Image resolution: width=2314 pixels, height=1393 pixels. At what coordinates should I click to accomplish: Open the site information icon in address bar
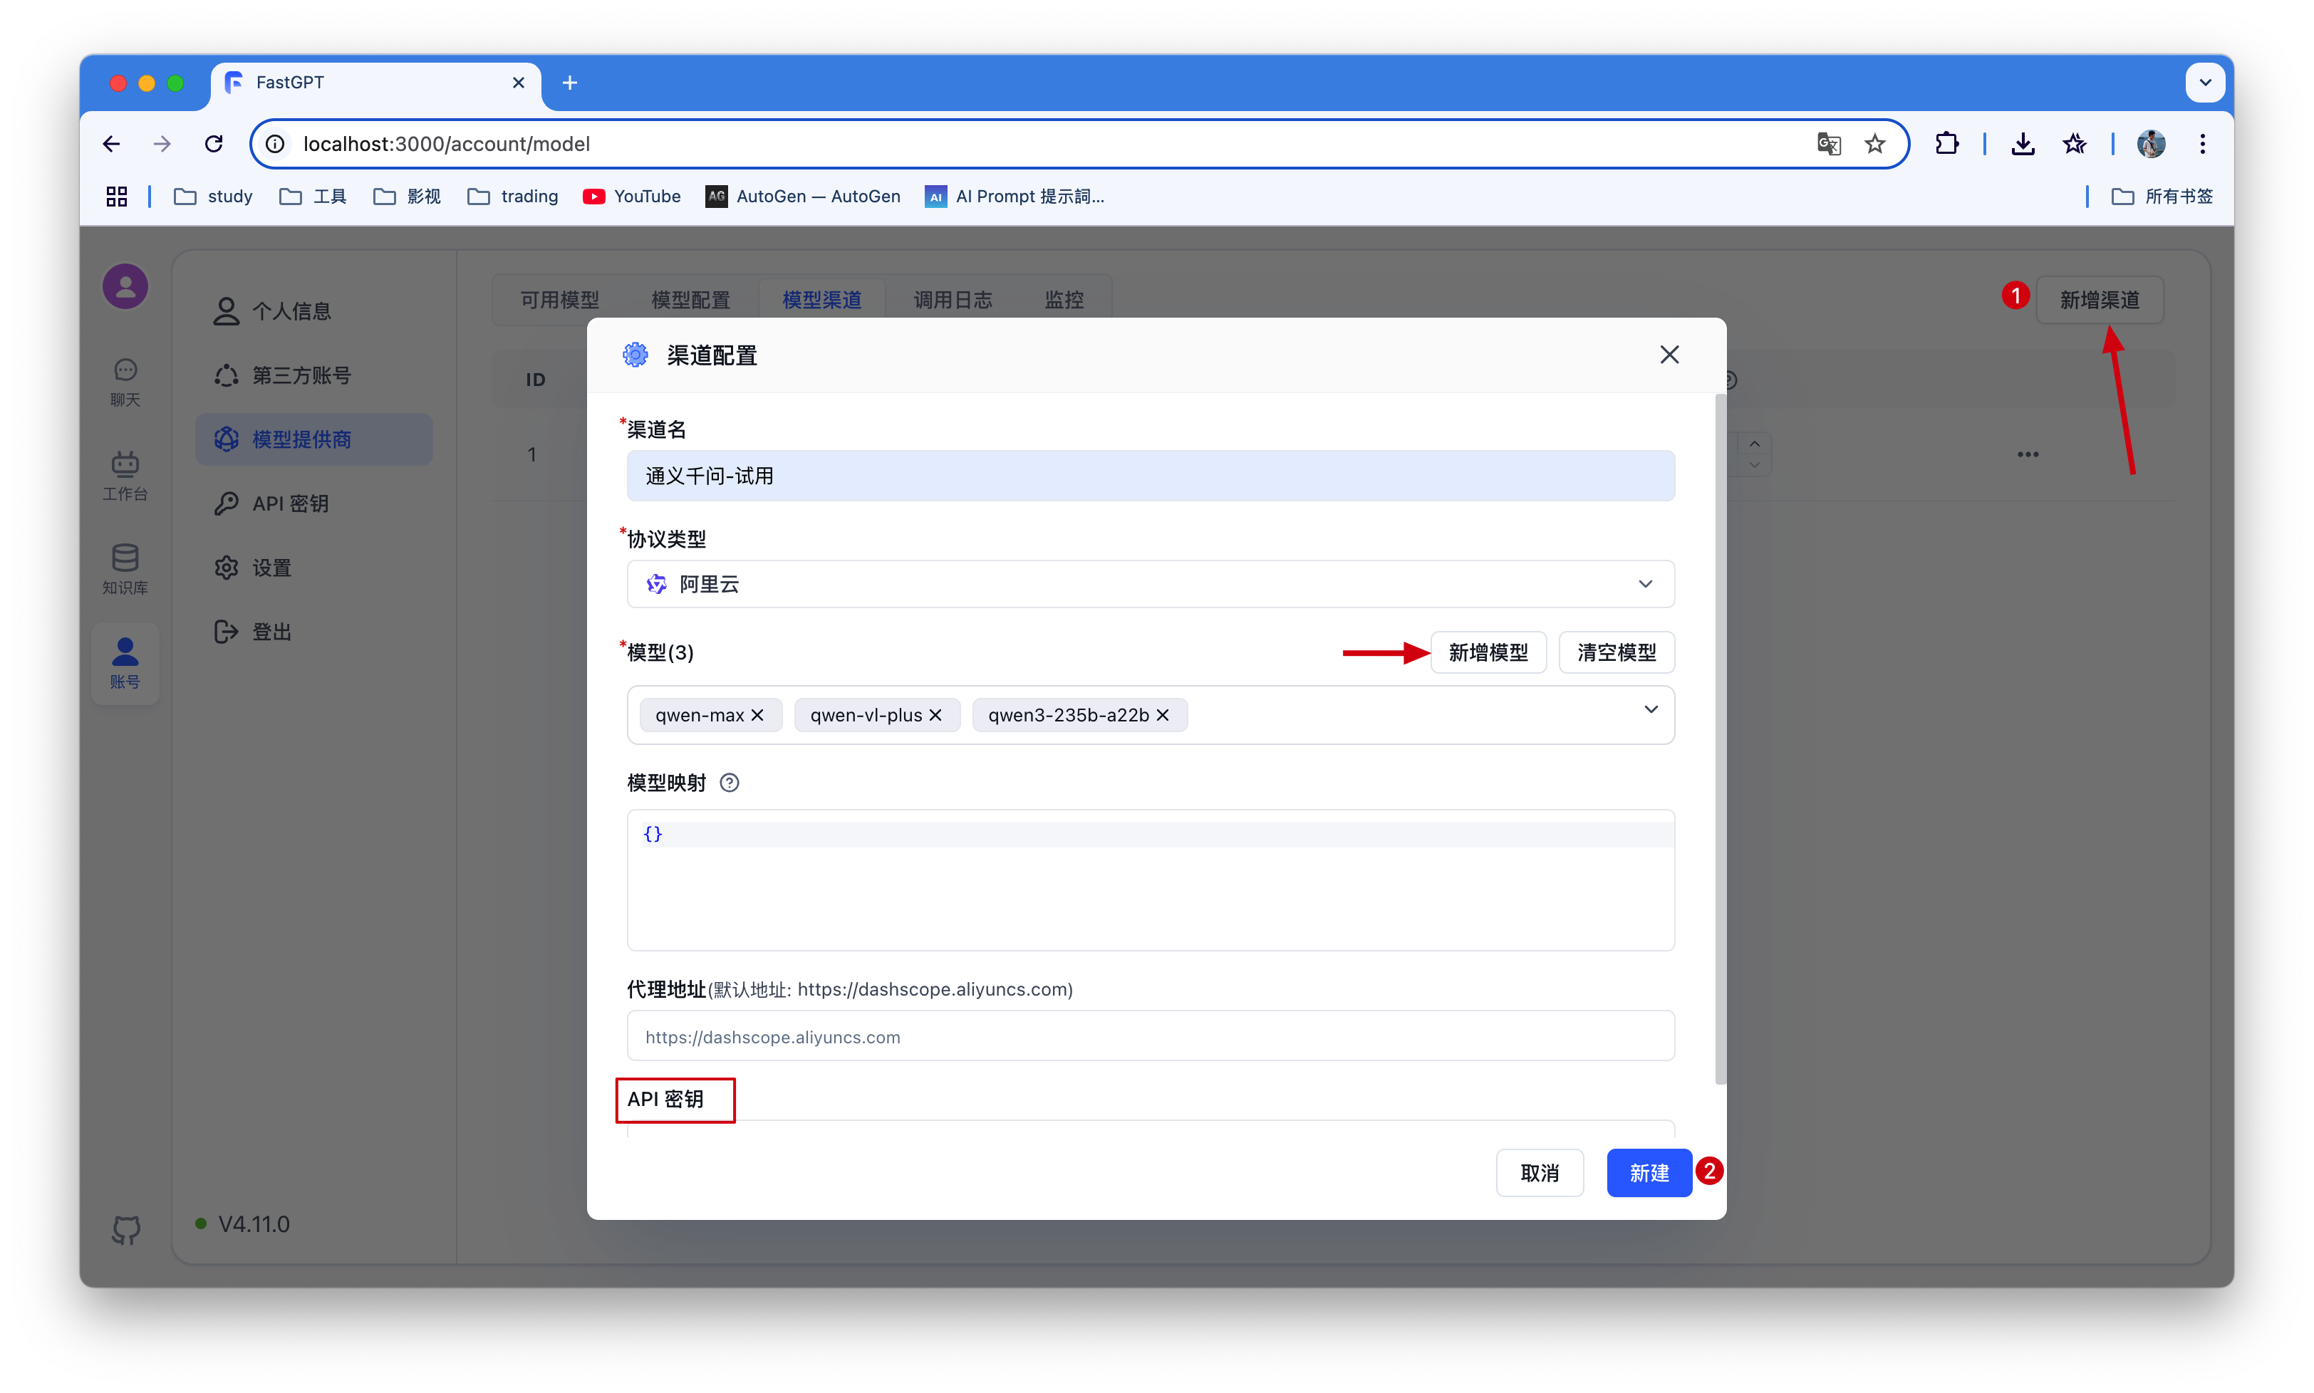tap(275, 144)
